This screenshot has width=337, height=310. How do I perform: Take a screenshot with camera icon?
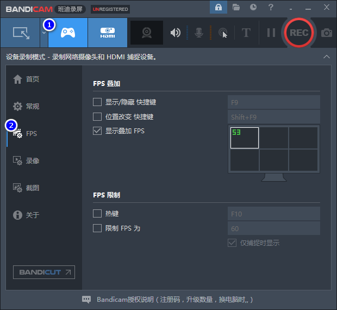[x=327, y=33]
